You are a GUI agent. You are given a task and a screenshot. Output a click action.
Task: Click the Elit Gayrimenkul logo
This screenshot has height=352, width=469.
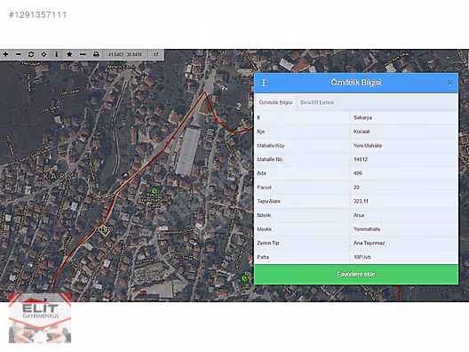(40, 318)
